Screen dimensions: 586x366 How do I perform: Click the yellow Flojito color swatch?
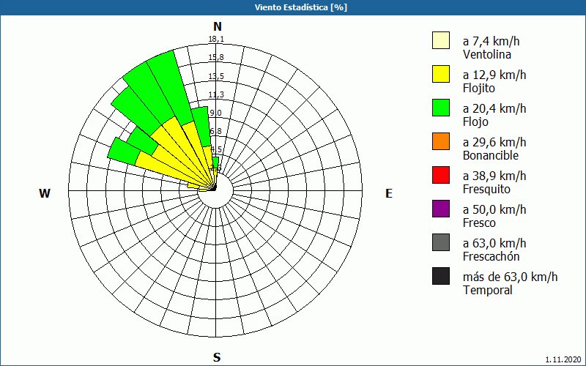[441, 74]
